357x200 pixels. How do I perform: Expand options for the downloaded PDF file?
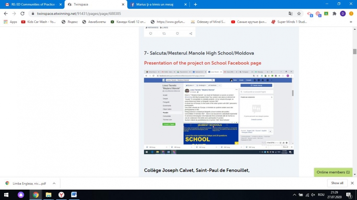[54, 183]
